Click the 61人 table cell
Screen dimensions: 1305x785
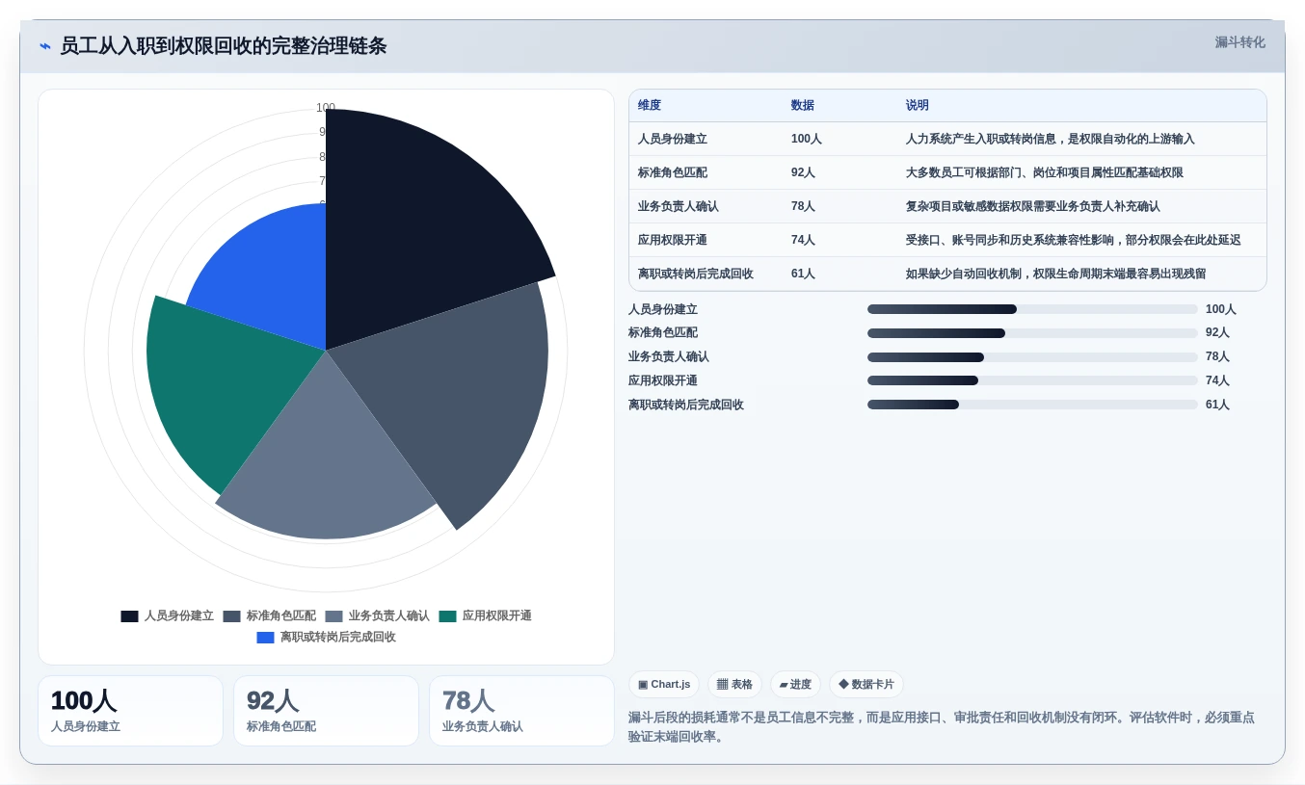coord(804,274)
